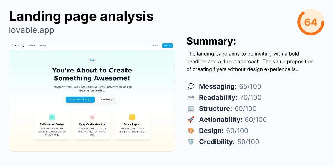Click the shield icon beside Credibility
Viewport: 333px width, 166px height.
(191, 142)
